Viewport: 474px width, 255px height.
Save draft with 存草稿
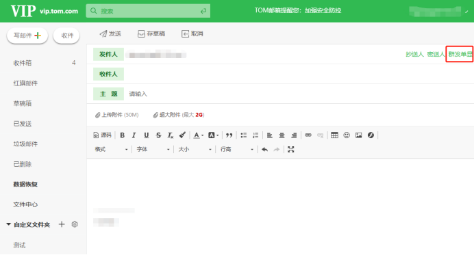151,33
